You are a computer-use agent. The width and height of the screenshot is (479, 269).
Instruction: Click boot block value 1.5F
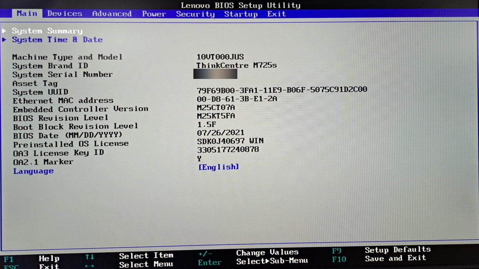tap(206, 124)
